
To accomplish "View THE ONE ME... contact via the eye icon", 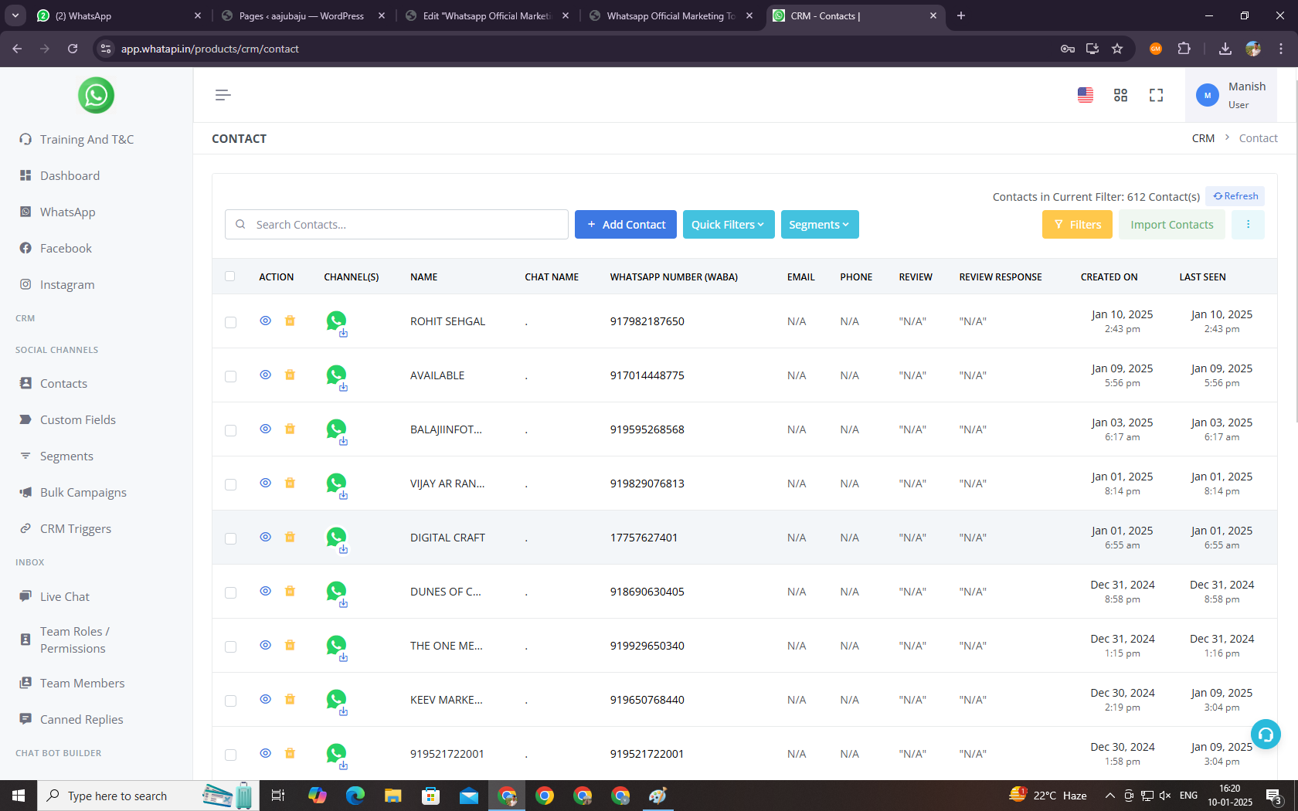I will coord(265,645).
